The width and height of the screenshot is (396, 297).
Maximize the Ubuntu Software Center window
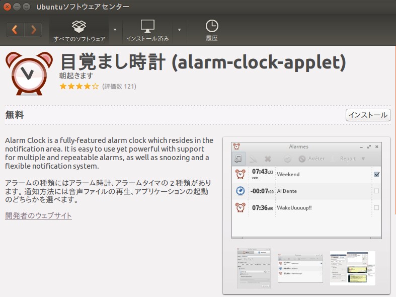(x=26, y=7)
